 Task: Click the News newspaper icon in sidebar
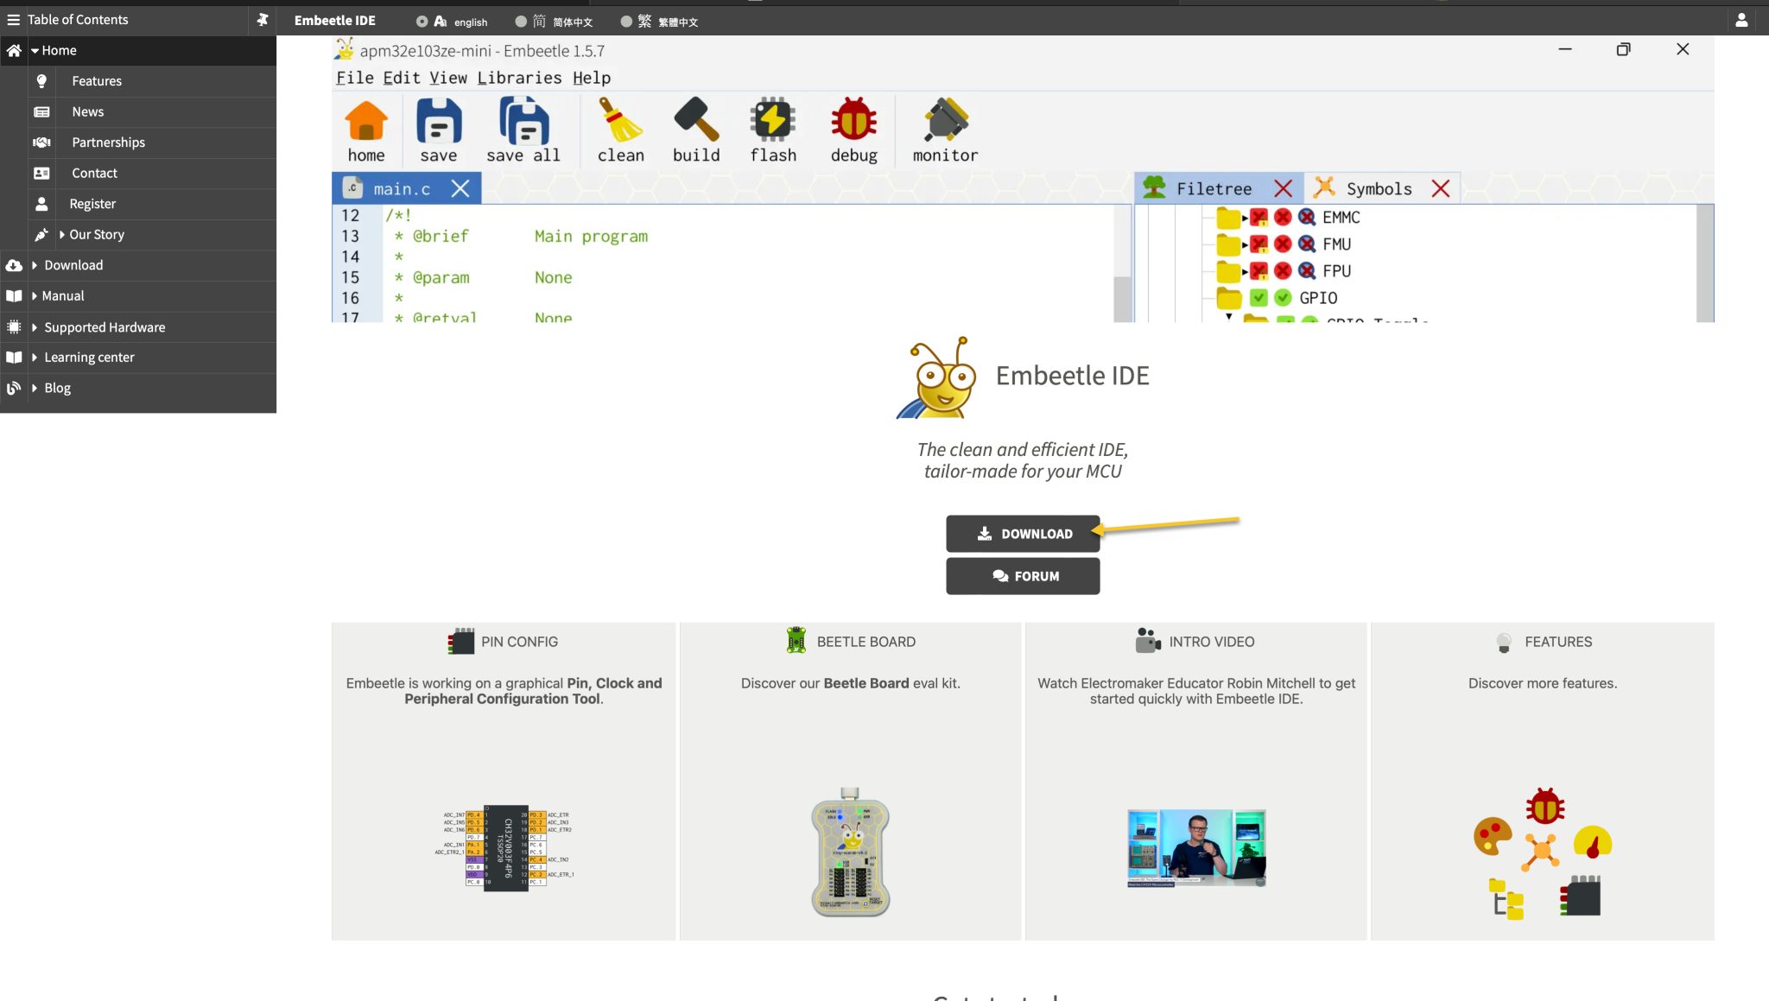point(41,111)
